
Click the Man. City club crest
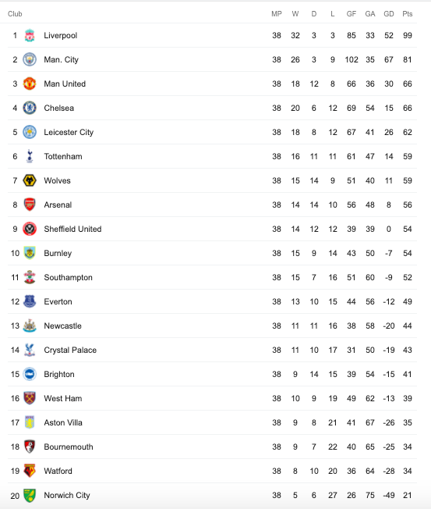30,59
